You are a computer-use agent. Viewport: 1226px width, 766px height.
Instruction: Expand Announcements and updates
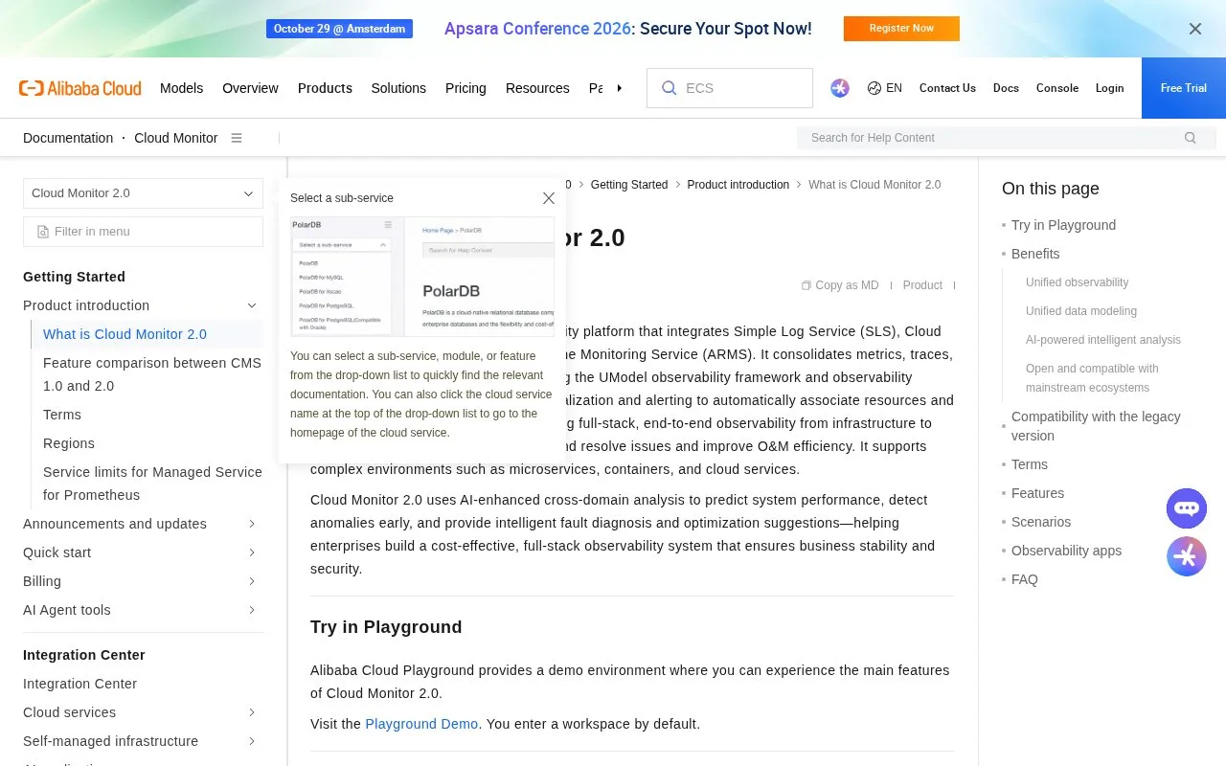[252, 524]
